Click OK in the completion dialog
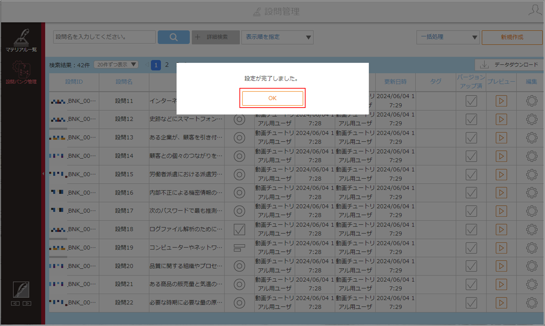The width and height of the screenshot is (545, 326). 272,98
